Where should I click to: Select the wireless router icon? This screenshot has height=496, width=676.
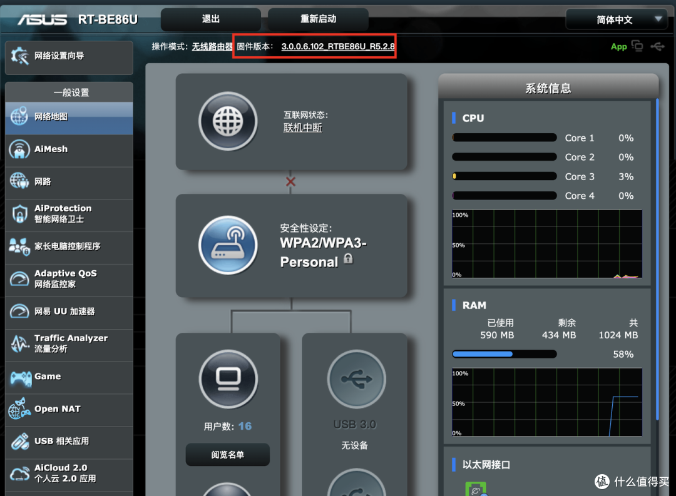(228, 245)
